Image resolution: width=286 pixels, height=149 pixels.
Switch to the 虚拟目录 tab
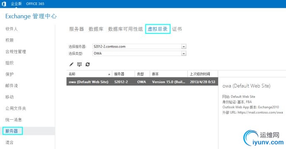158,29
